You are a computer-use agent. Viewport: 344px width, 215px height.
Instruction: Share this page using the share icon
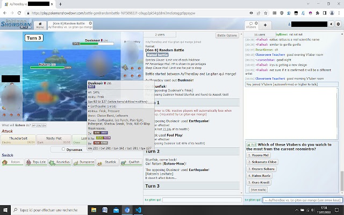[258, 13]
